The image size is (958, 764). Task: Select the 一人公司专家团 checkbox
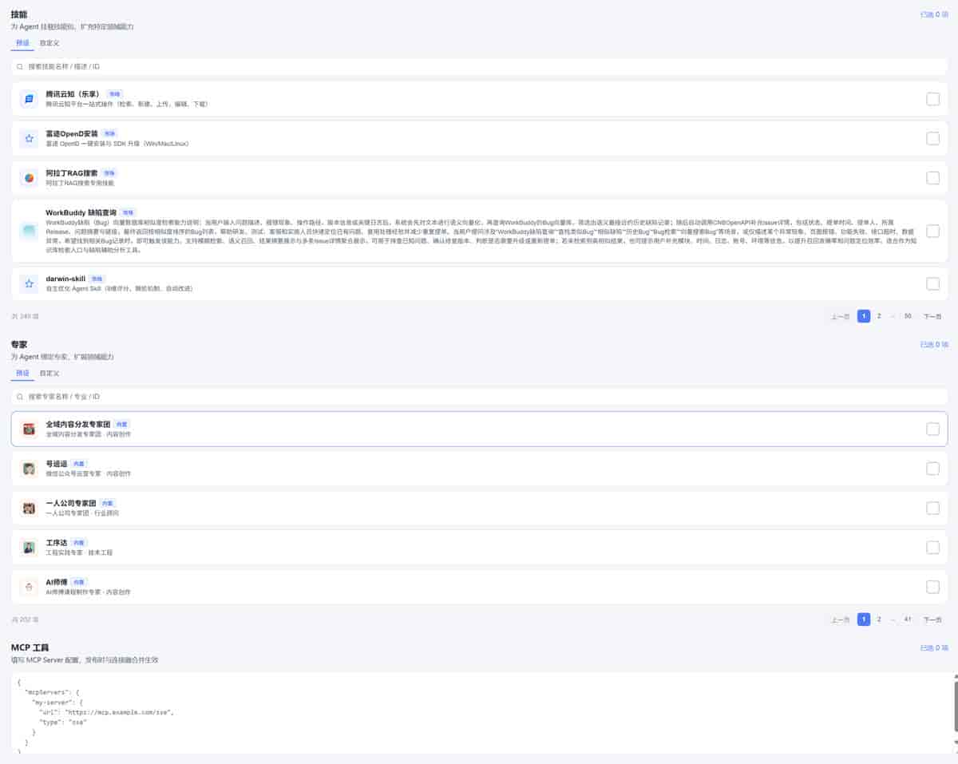coord(932,508)
